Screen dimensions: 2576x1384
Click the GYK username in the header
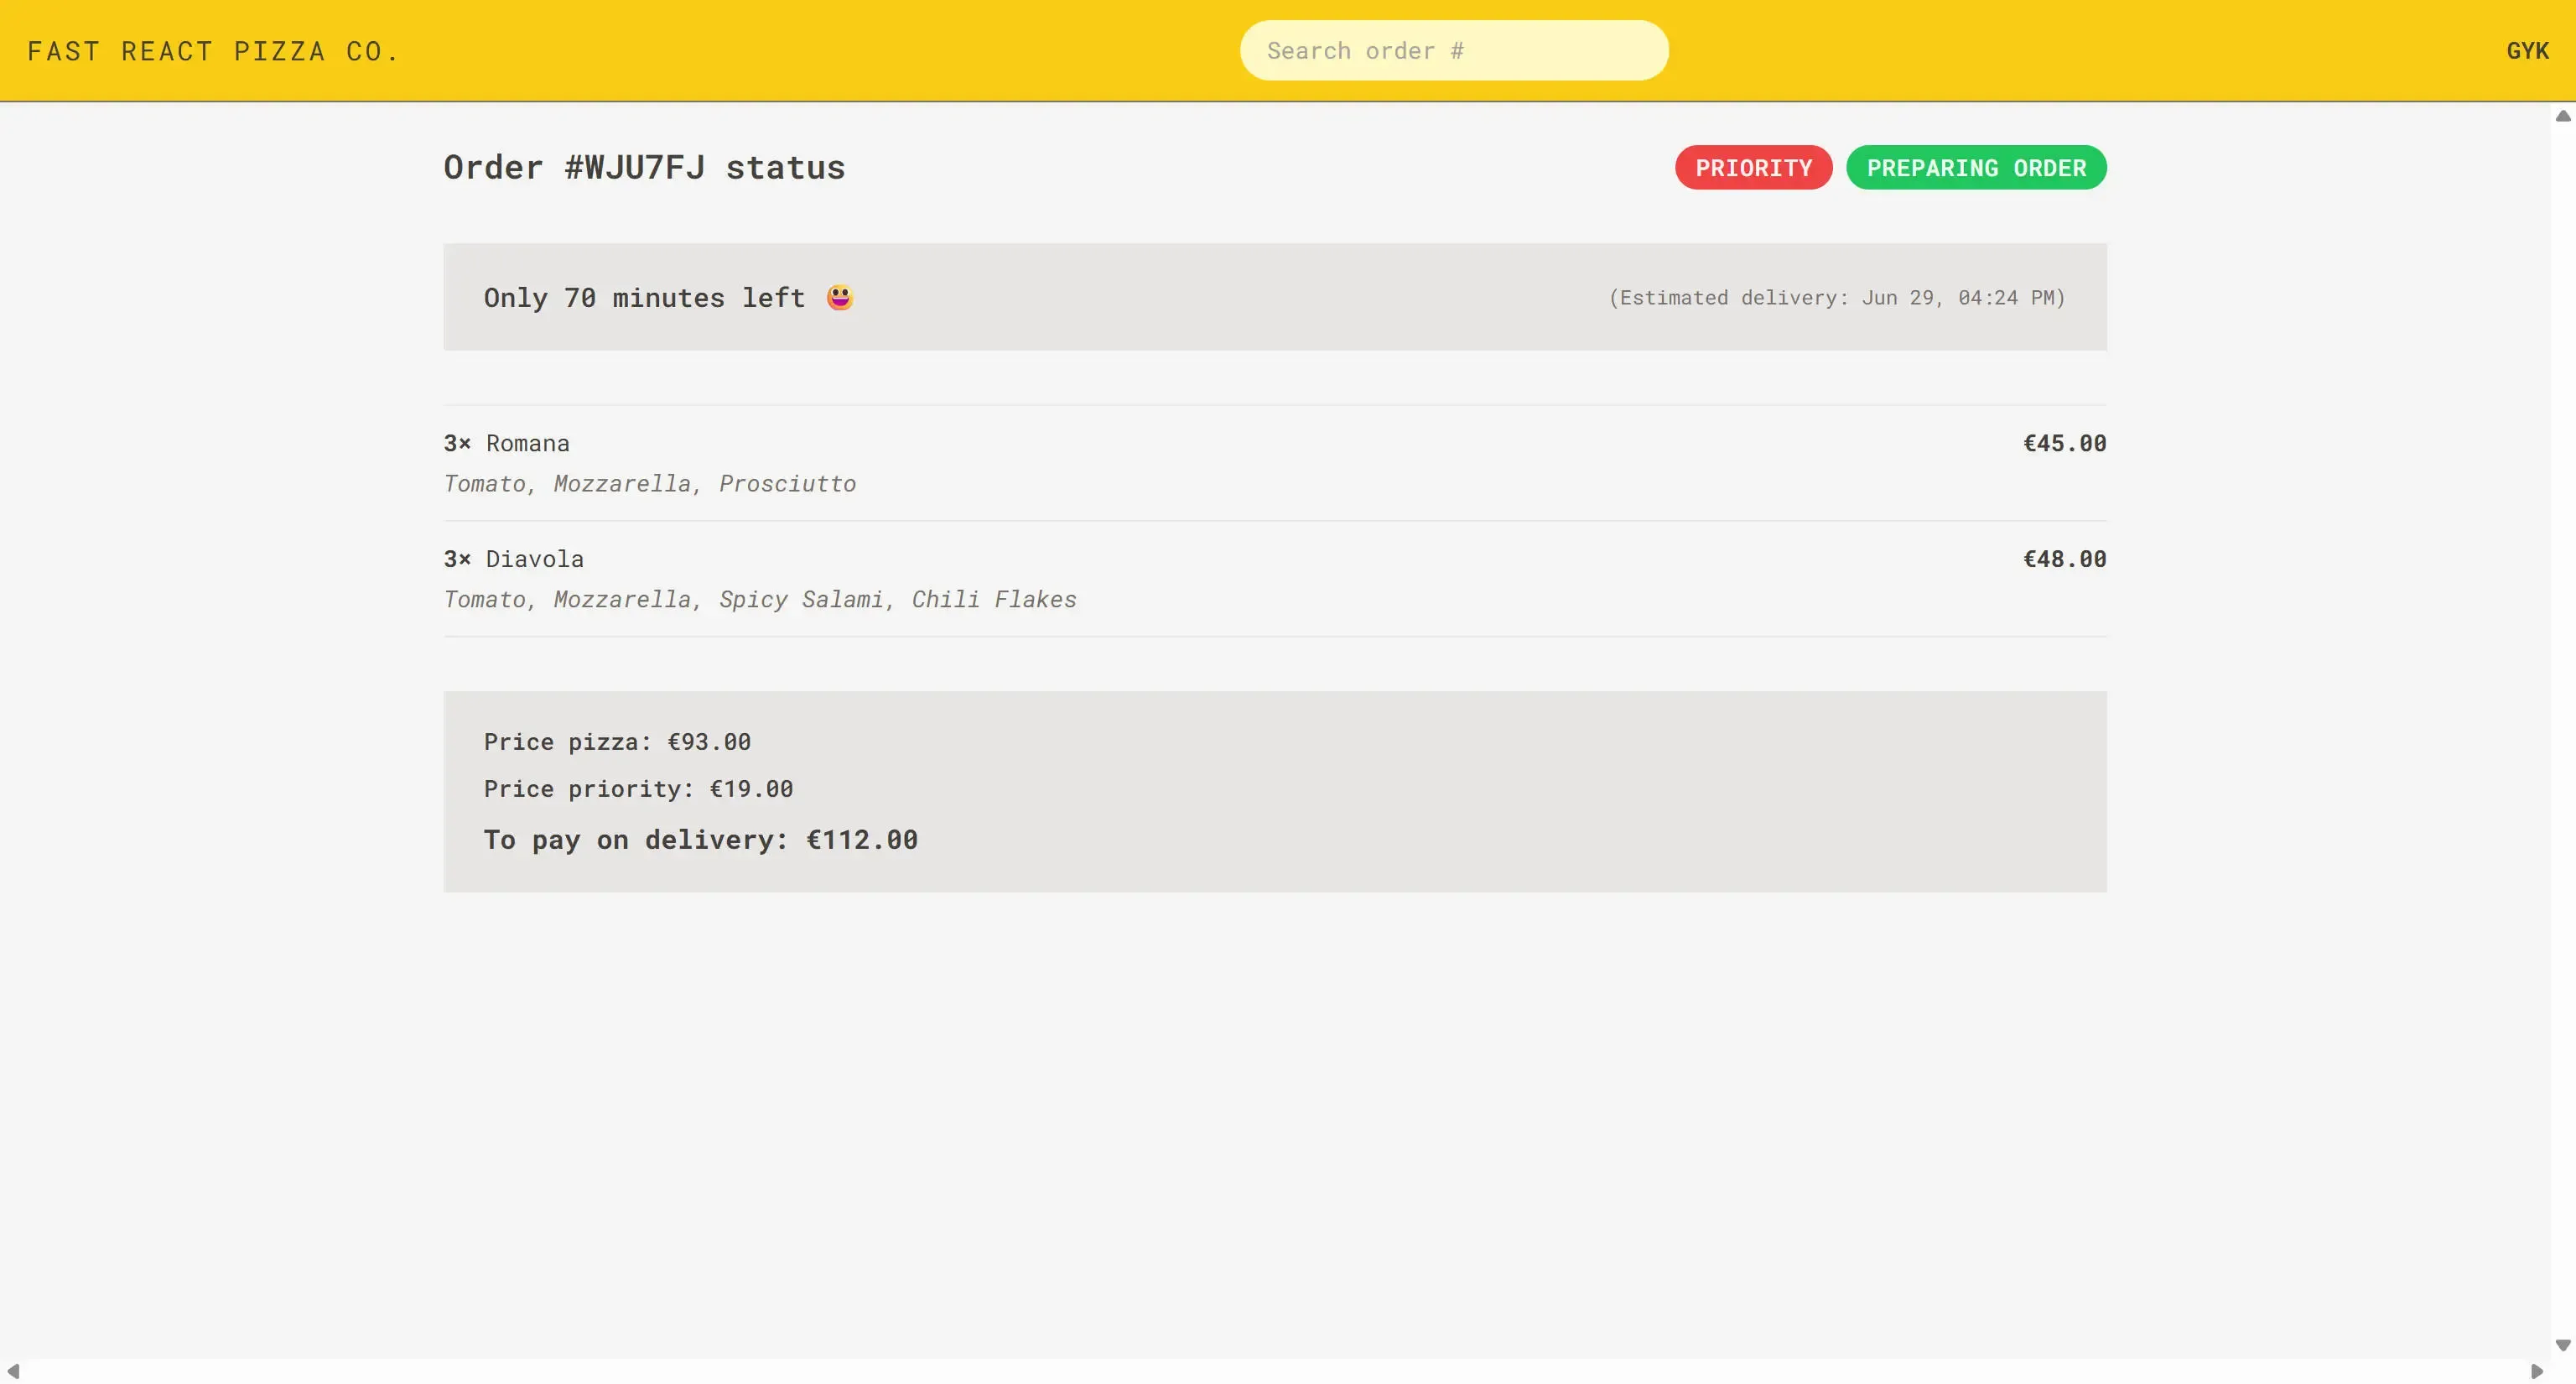[x=2527, y=51]
